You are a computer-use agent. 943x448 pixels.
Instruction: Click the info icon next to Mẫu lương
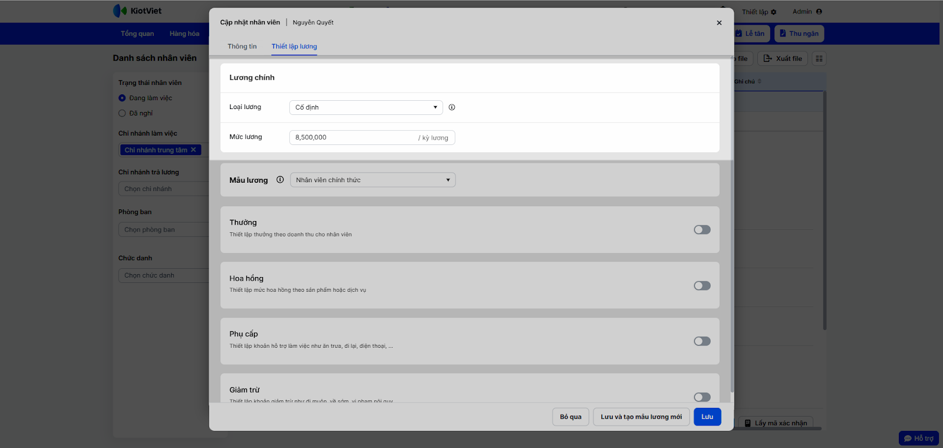click(280, 180)
